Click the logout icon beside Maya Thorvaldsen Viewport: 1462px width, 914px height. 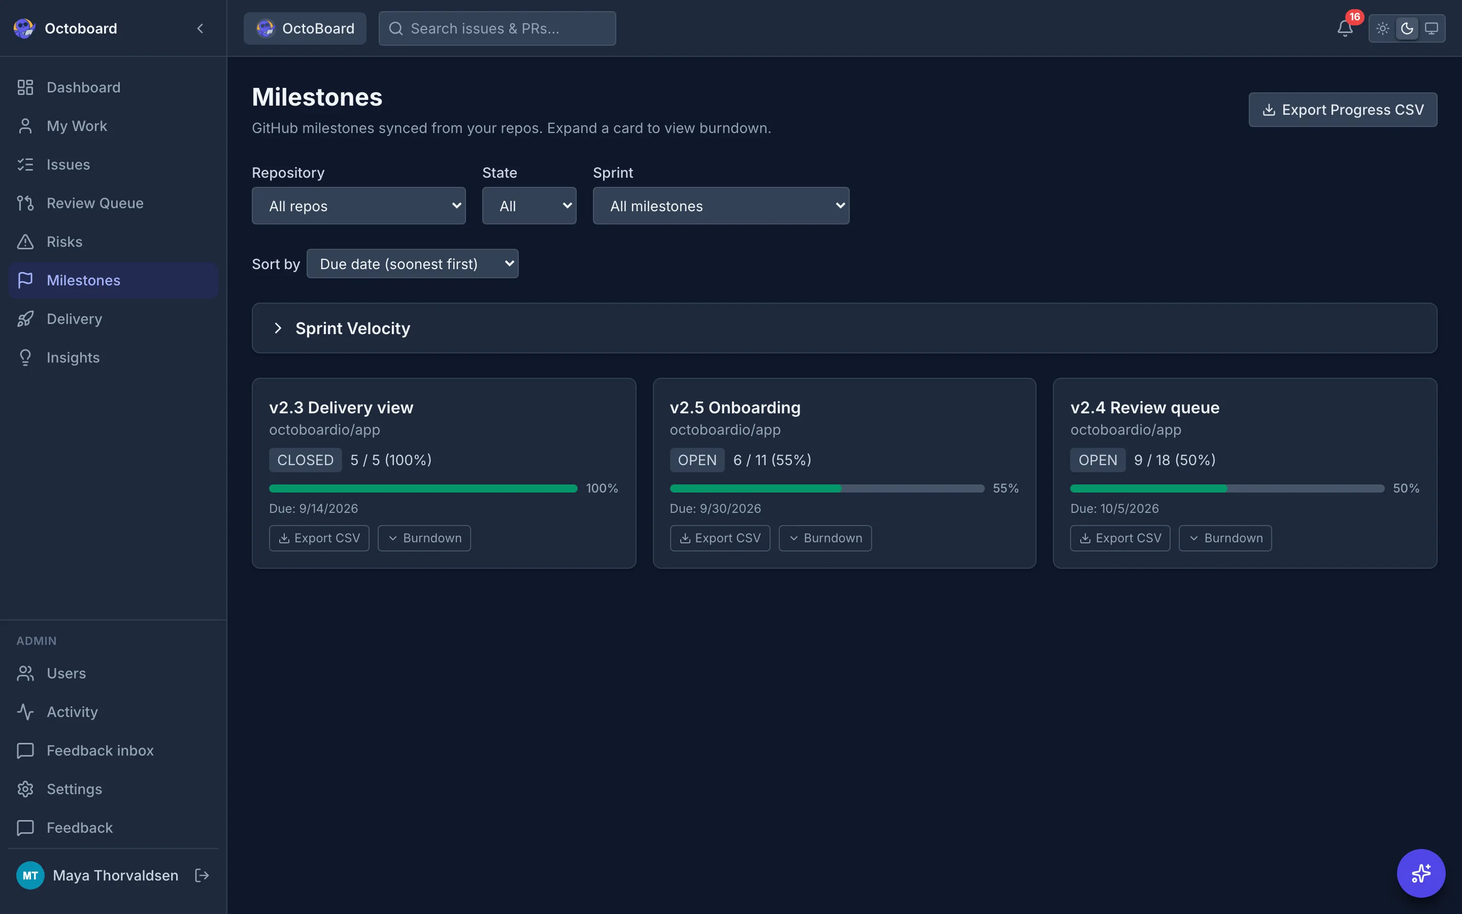tap(202, 875)
